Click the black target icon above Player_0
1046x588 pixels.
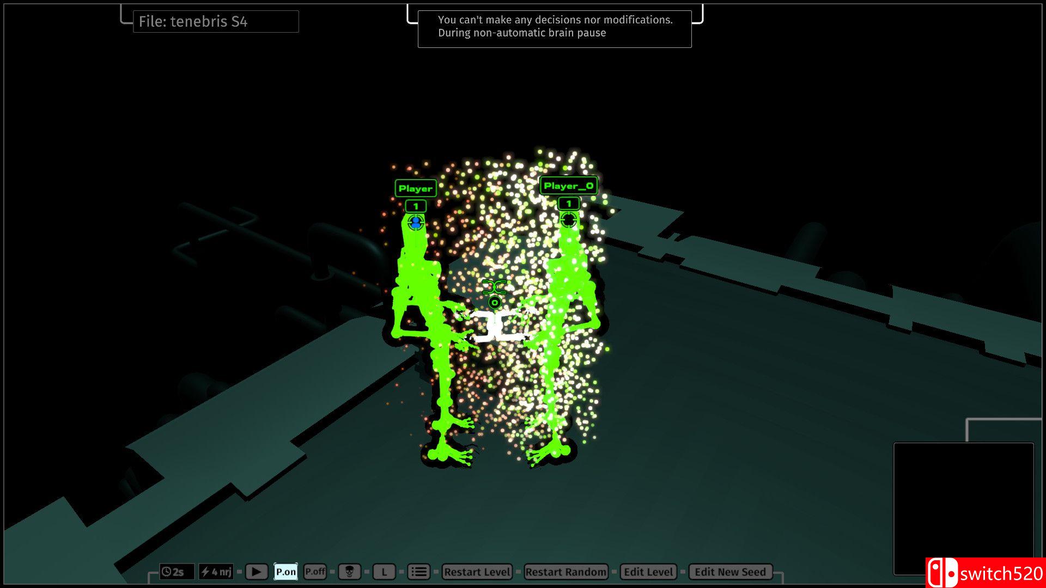point(568,220)
